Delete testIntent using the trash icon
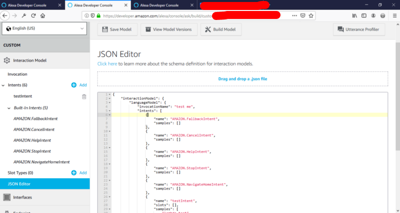 (x=84, y=97)
